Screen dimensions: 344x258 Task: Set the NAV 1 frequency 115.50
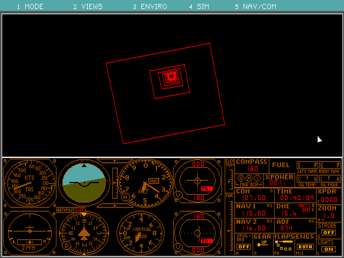254,213
